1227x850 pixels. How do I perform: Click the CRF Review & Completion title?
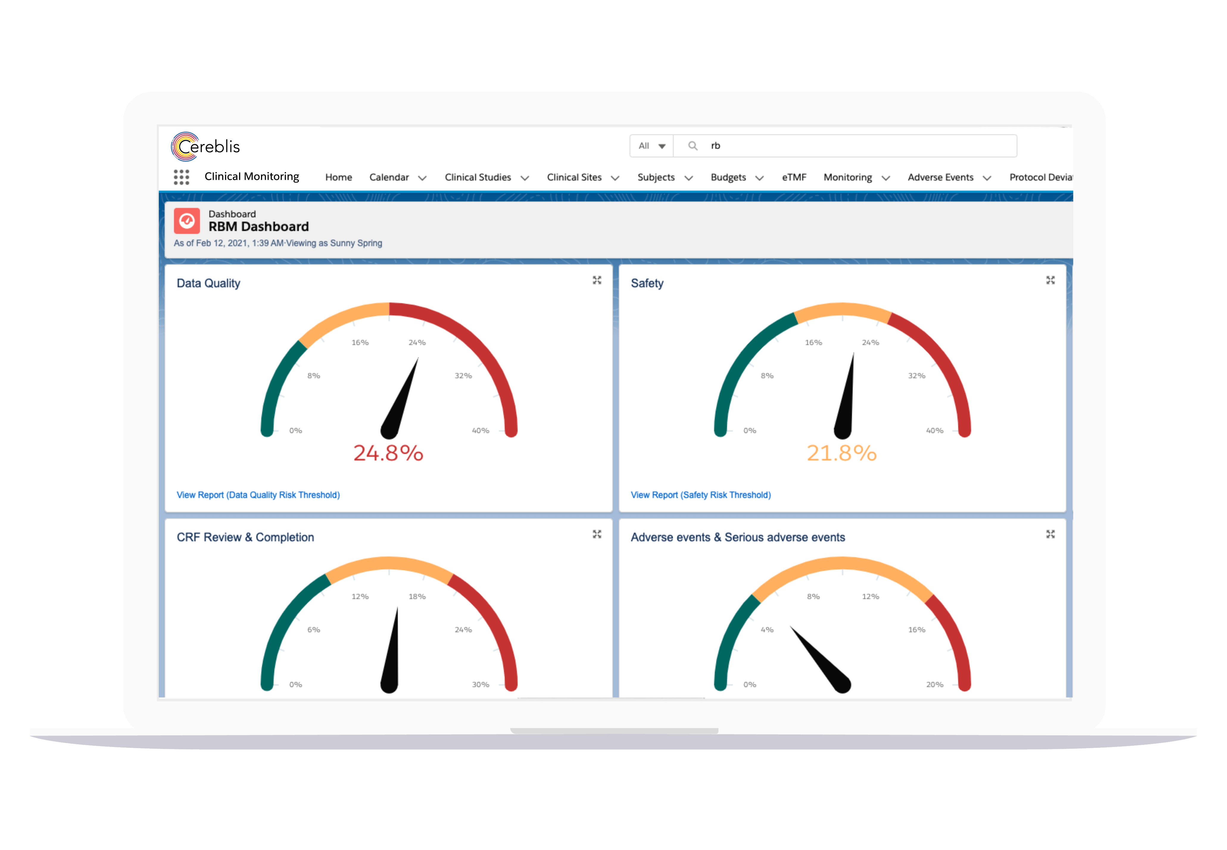[245, 537]
